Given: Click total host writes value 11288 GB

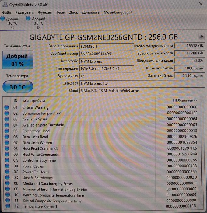Looking at the screenshot, I should point(190,53).
